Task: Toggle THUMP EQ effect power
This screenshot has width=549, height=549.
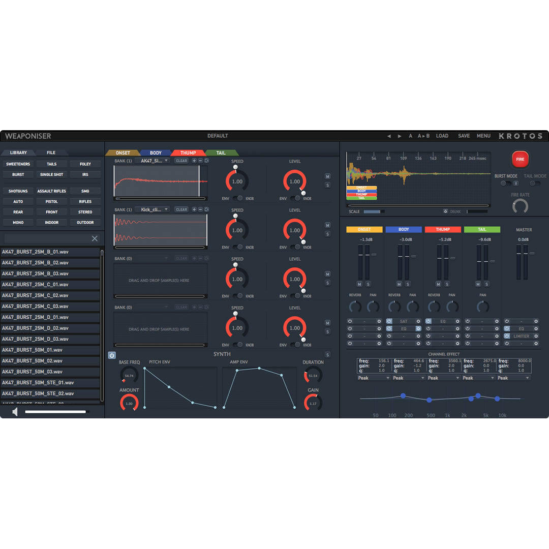Action: 428,321
